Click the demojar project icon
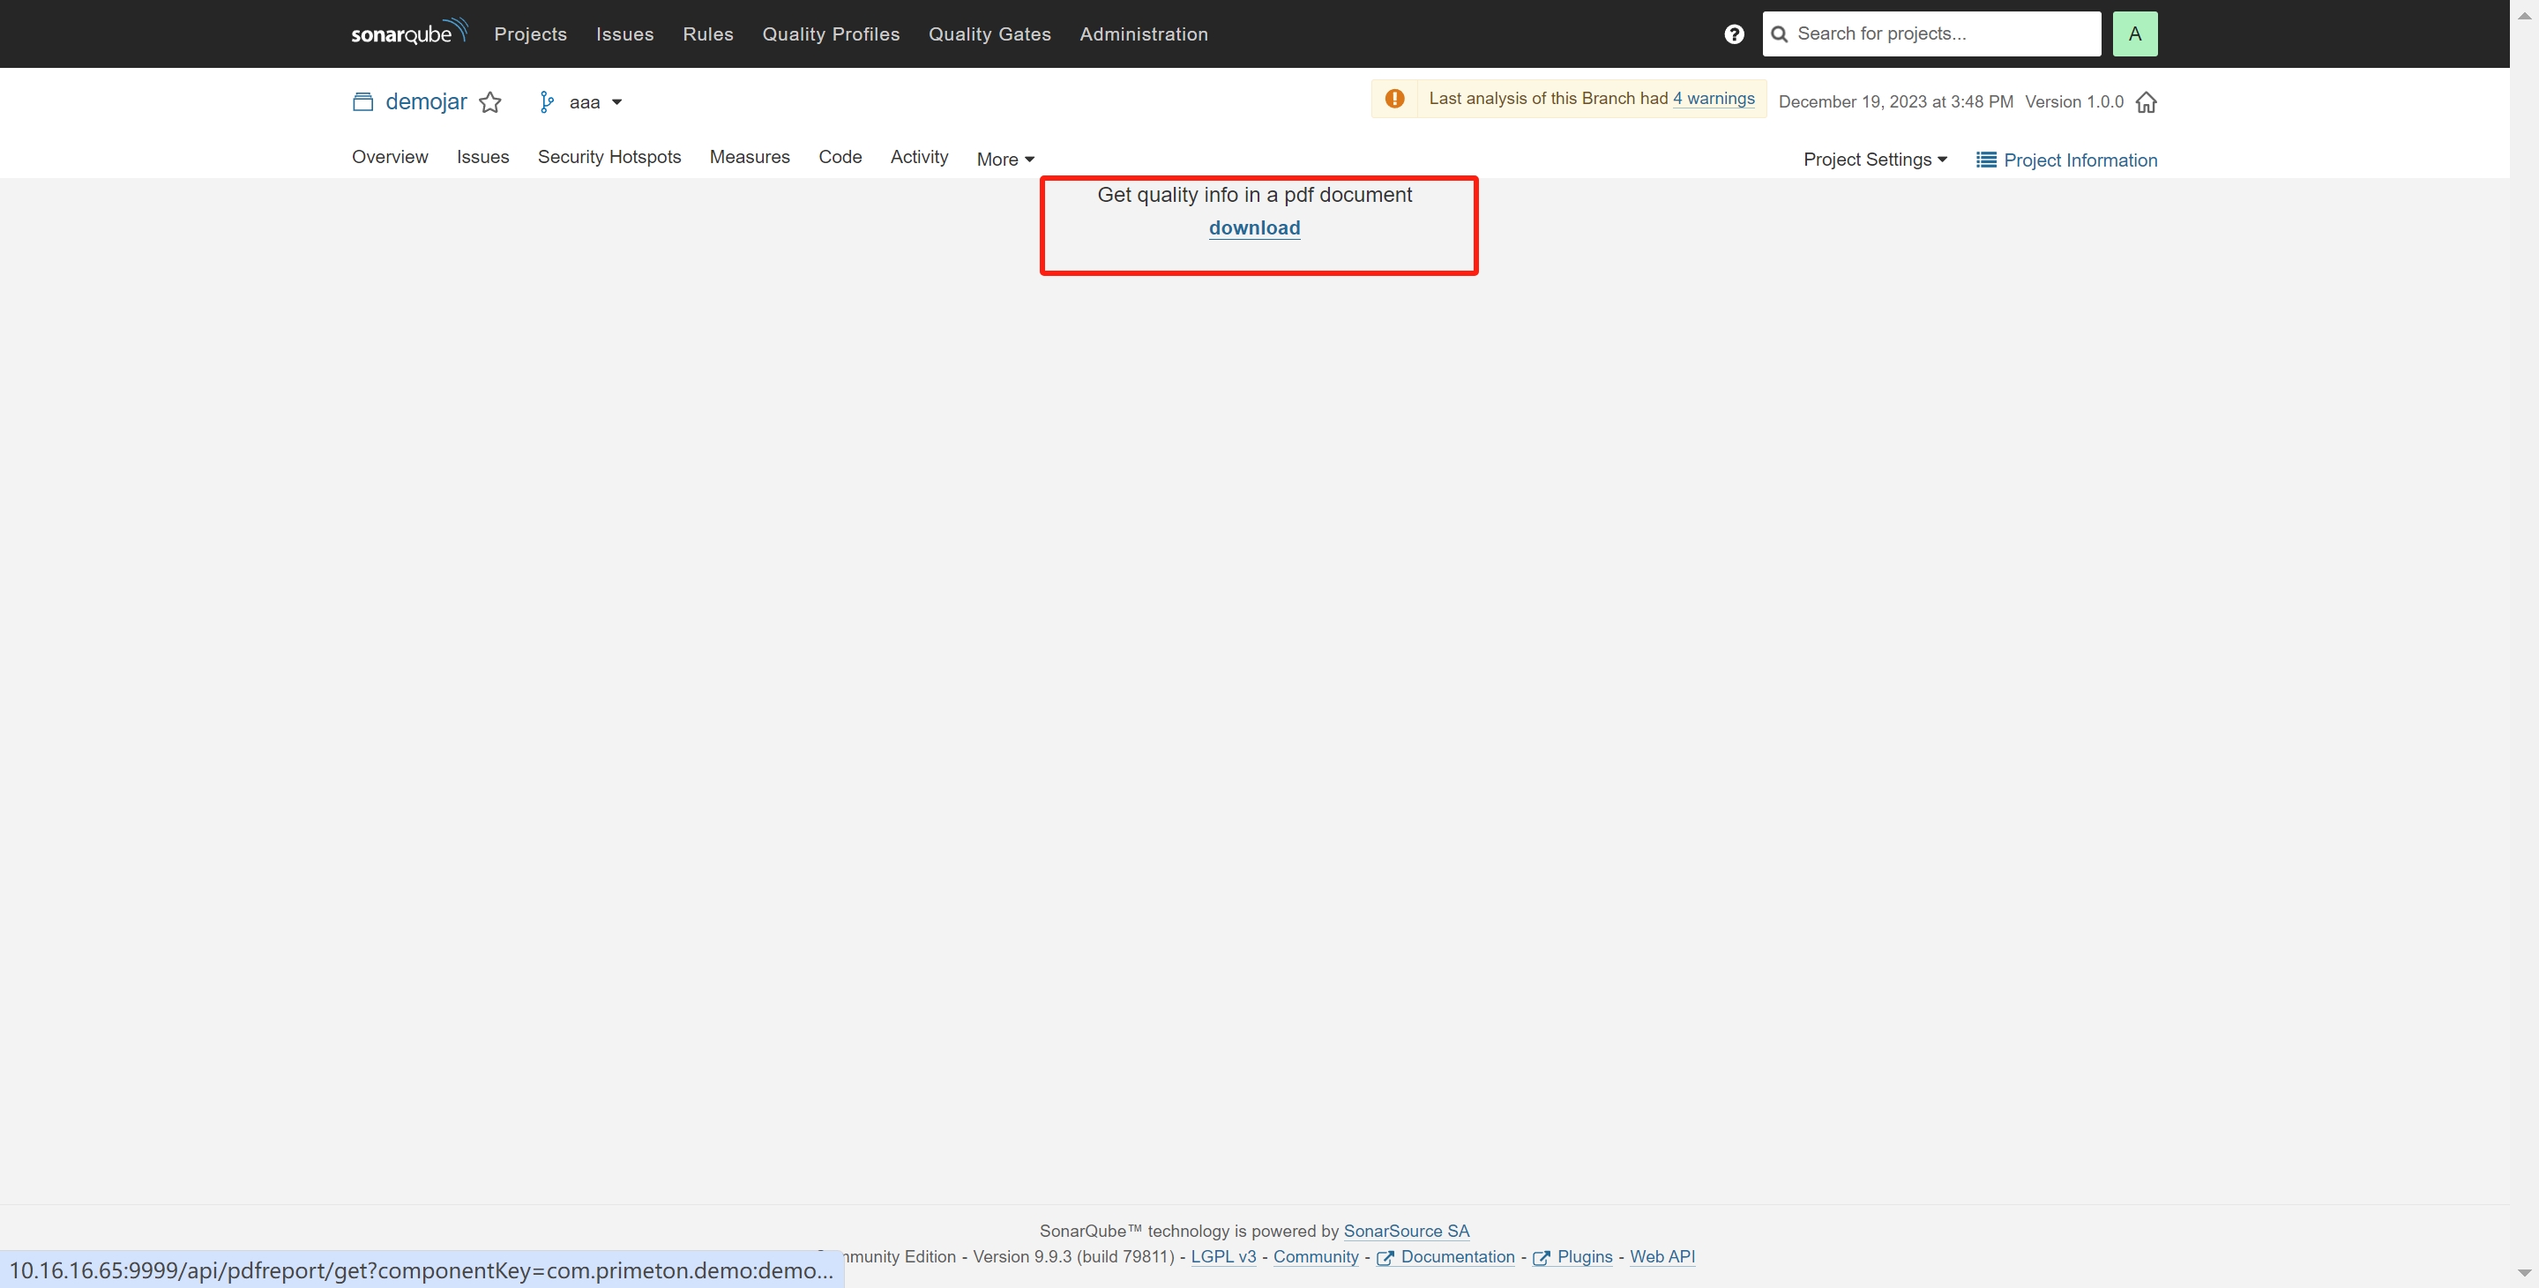The image size is (2539, 1288). click(x=362, y=102)
